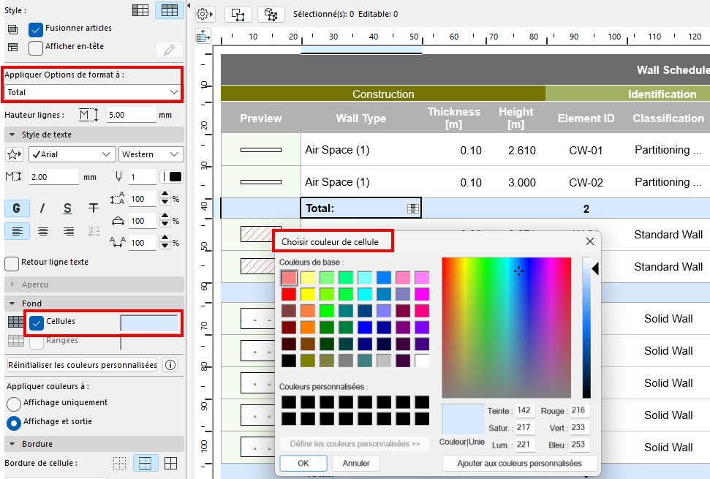
Task: Apply strikethrough text style
Action: coord(94,208)
